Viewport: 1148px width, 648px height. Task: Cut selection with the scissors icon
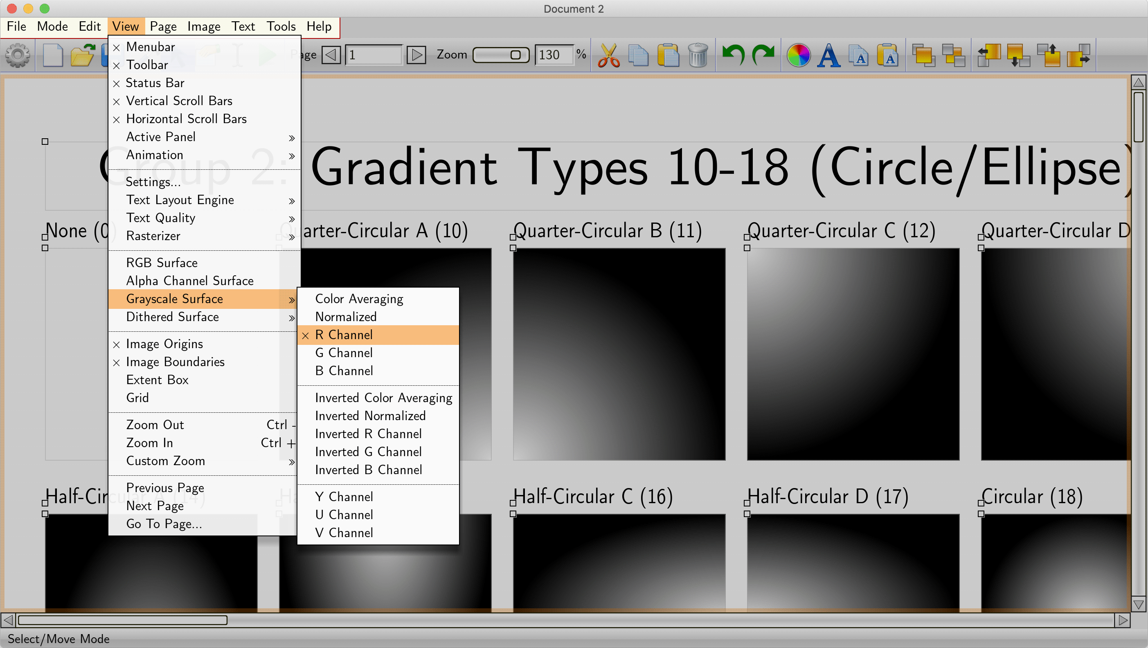click(x=609, y=55)
